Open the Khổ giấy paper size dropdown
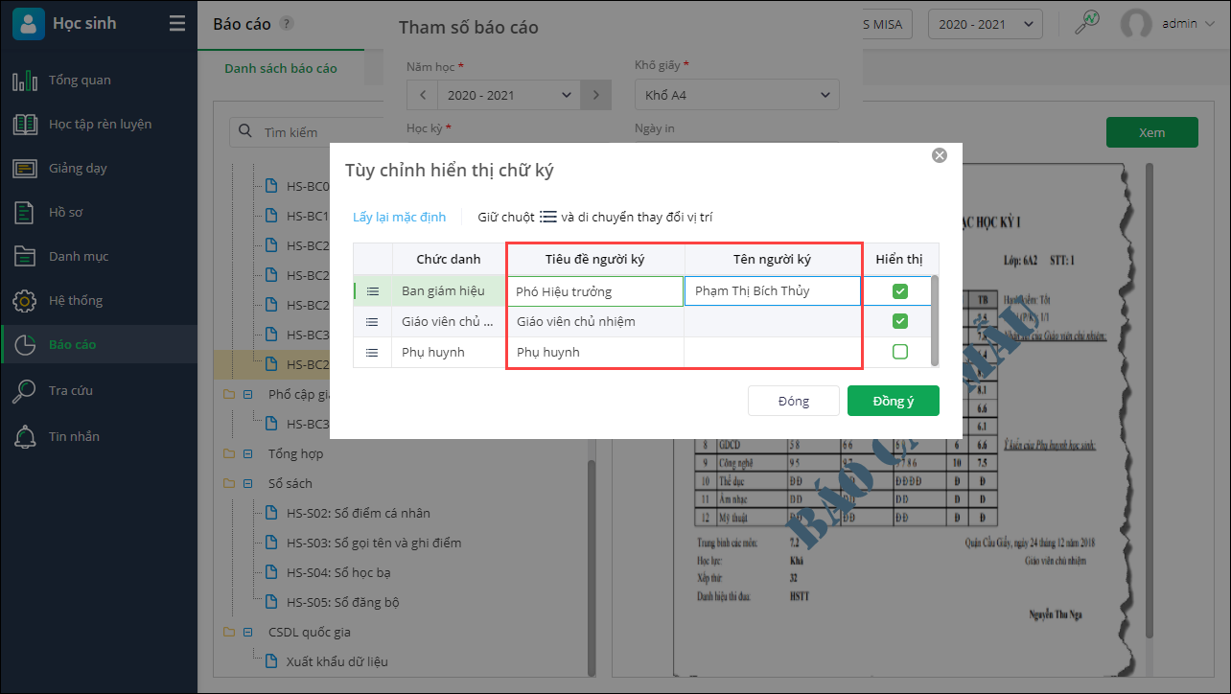1231x694 pixels. 737,95
